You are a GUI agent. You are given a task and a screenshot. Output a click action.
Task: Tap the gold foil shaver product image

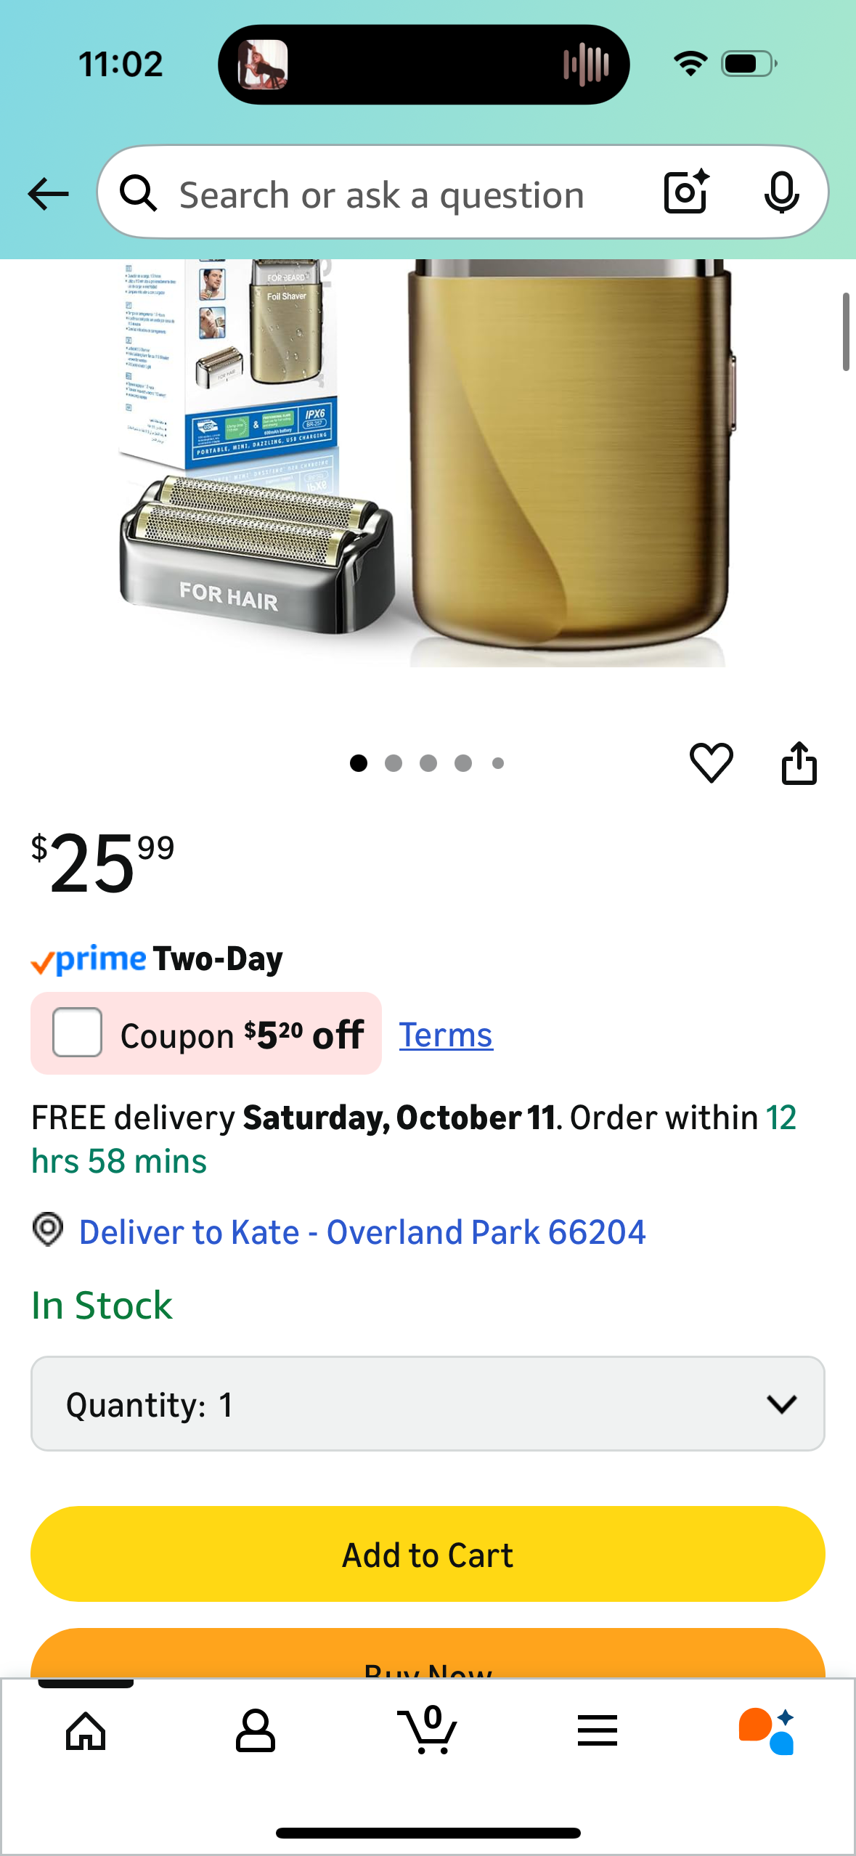(570, 465)
